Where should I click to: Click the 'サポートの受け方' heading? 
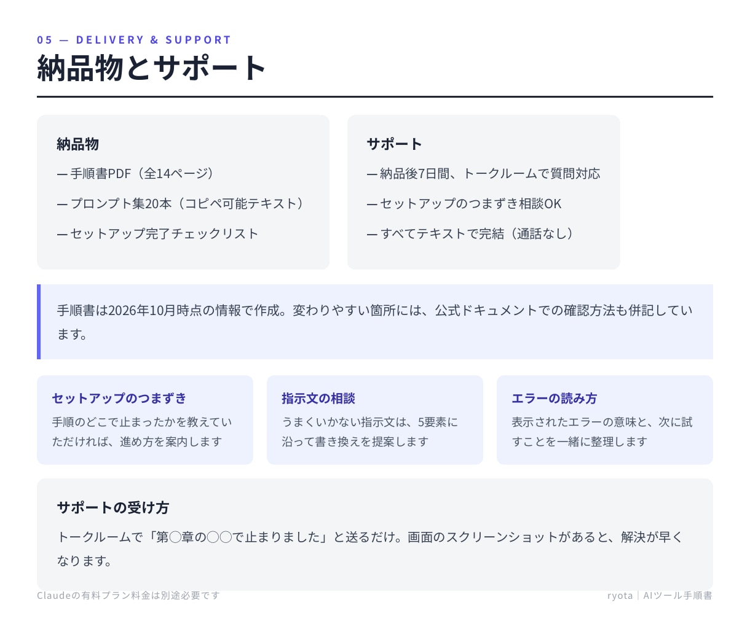(112, 508)
